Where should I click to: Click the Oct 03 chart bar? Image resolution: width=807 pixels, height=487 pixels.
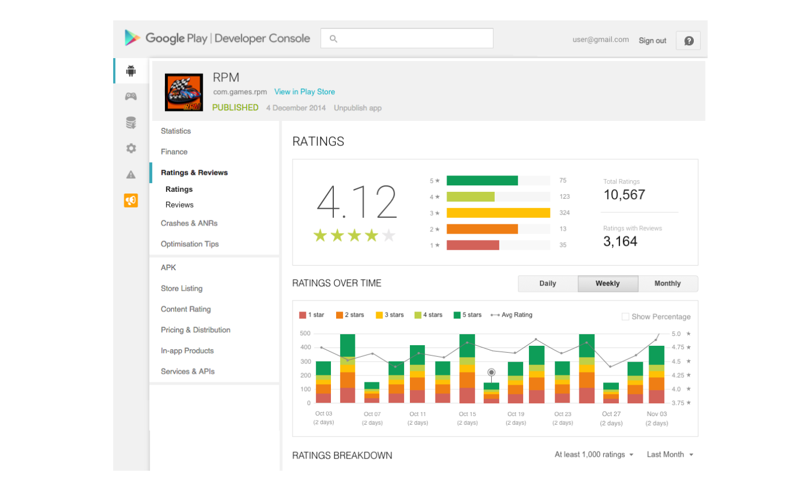[323, 382]
